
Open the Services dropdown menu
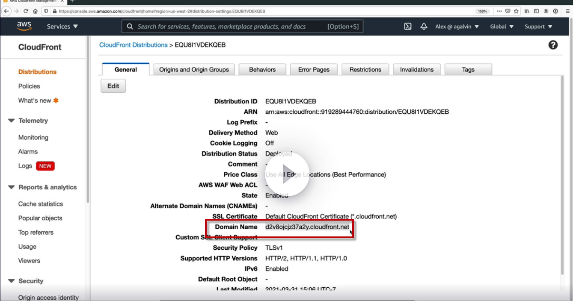pyautogui.click(x=62, y=27)
